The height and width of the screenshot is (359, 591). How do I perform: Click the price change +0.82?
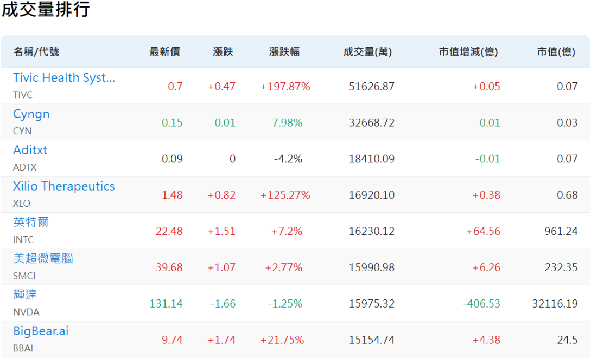coord(221,195)
